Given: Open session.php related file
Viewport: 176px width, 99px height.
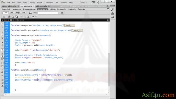Looking at the screenshot, I should pos(16,9).
